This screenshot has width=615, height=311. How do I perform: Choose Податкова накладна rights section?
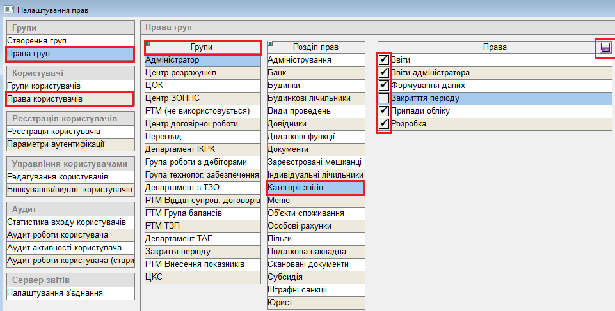pyautogui.click(x=315, y=252)
